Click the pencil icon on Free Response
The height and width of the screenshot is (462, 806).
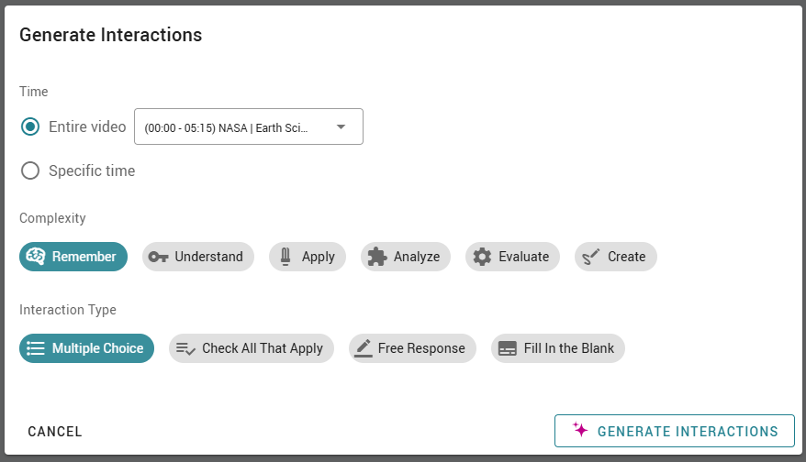pos(363,348)
